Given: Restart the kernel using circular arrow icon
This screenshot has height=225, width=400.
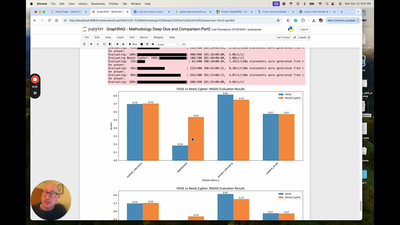Looking at the screenshot, I should (x=147, y=44).
